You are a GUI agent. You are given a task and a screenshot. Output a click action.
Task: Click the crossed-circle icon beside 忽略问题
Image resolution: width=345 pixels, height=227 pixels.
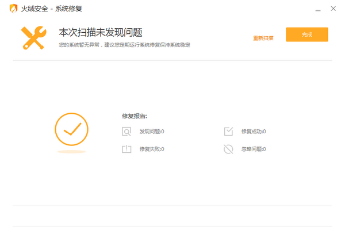228,149
